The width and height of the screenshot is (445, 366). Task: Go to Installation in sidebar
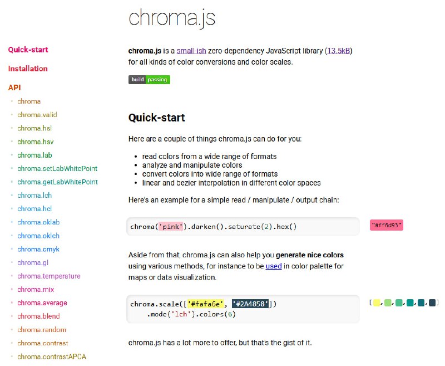pyautogui.click(x=28, y=69)
